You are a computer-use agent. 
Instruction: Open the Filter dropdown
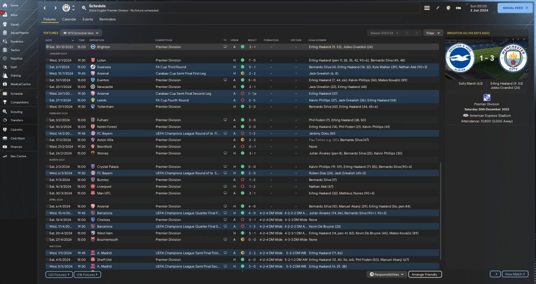433,33
